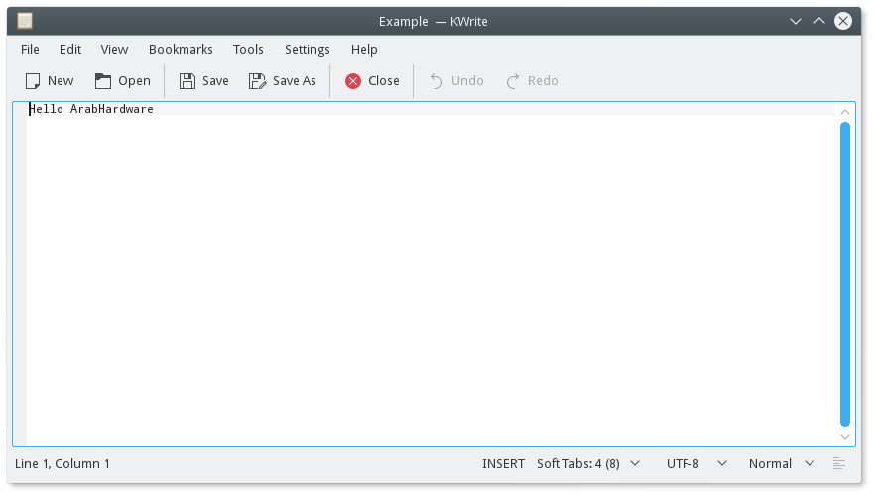Click the Hello ArabHardware text line
This screenshot has height=496, width=874.
(x=91, y=109)
